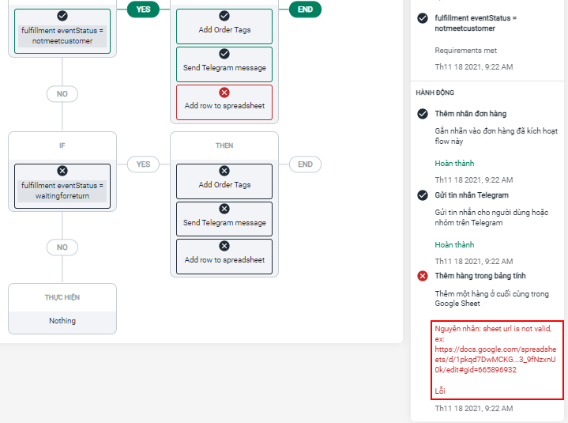Click the checkmark icon above the completed Send Telegram message step
The image size is (568, 423).
(x=224, y=54)
